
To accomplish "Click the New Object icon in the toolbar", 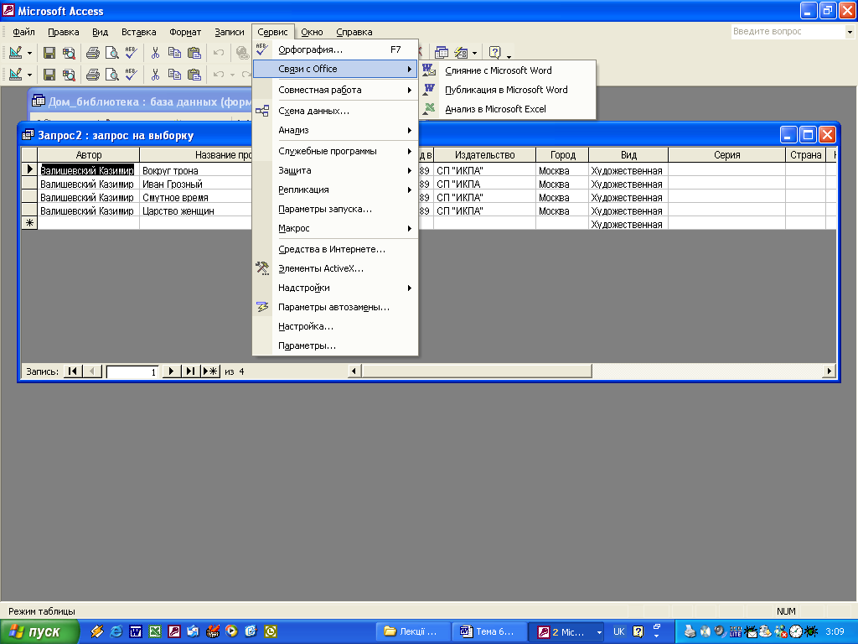I will pyautogui.click(x=462, y=53).
